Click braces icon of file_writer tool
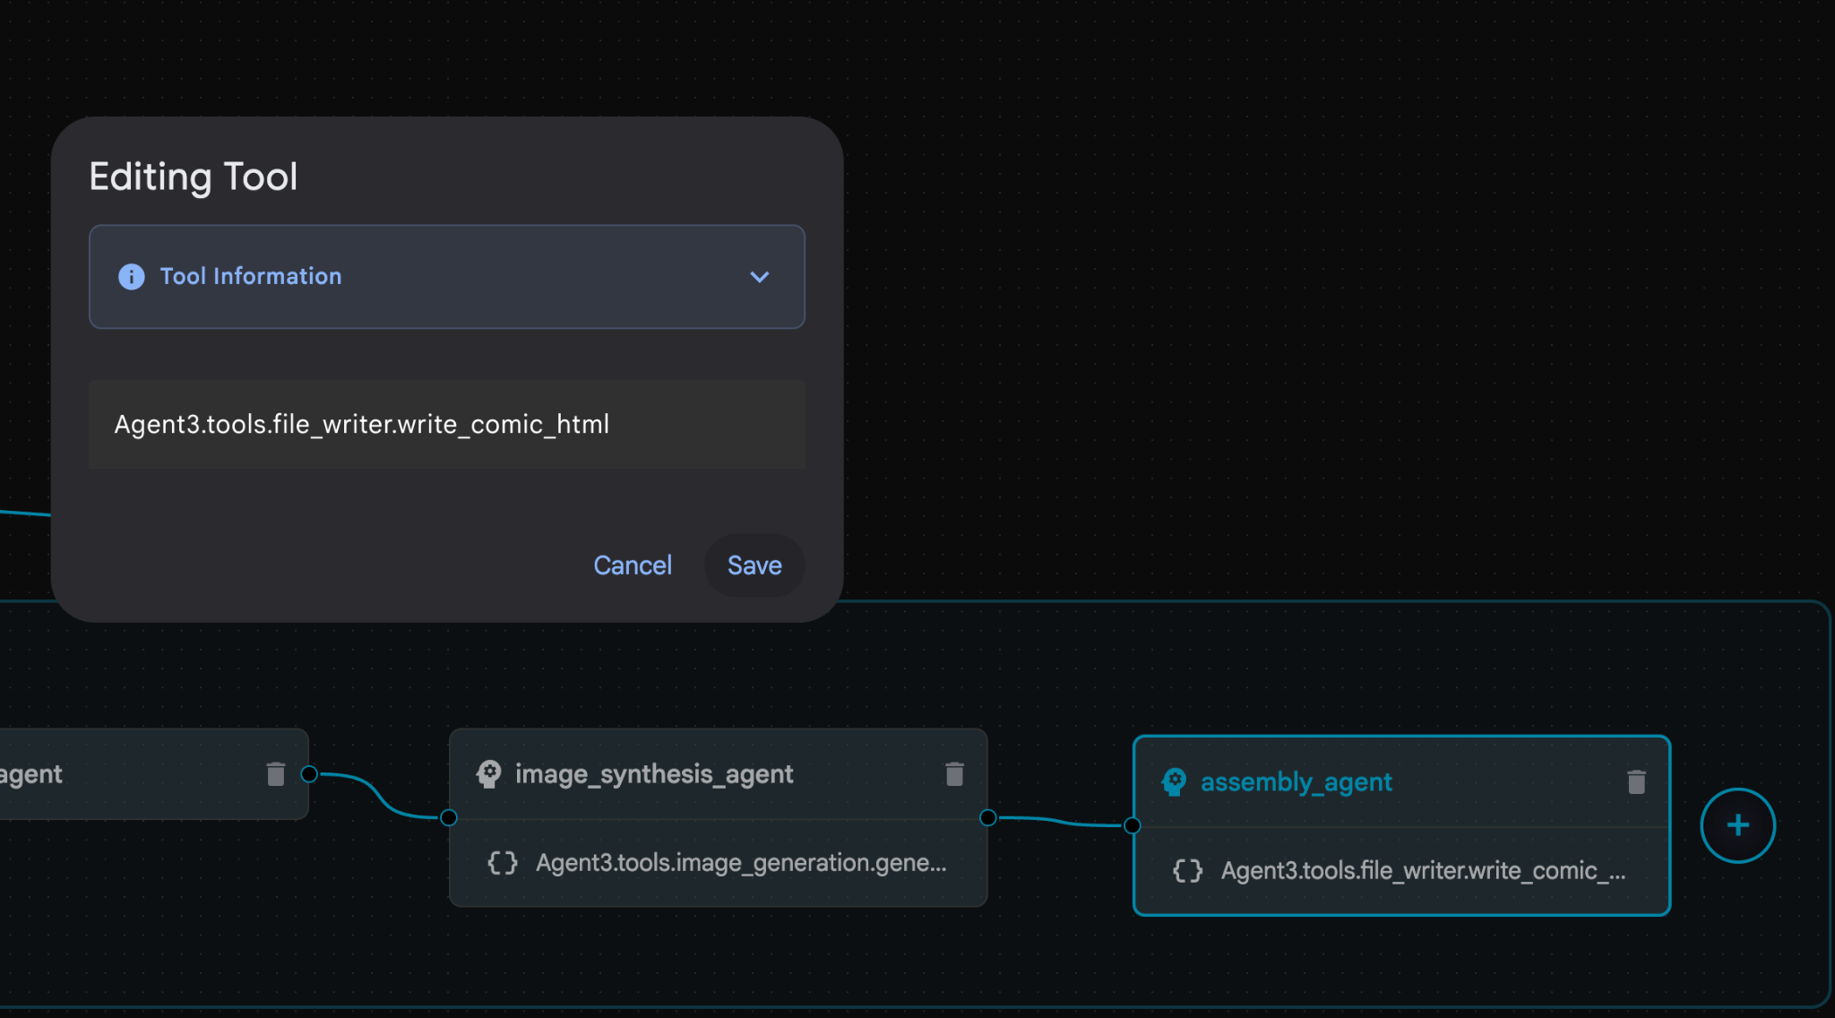 1188,871
